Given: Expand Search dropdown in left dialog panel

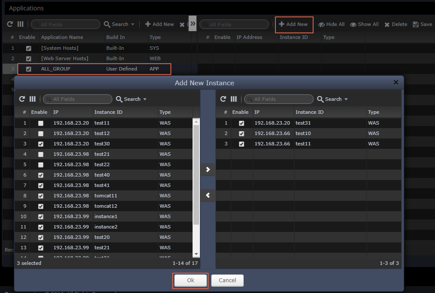Looking at the screenshot, I should pos(131,99).
